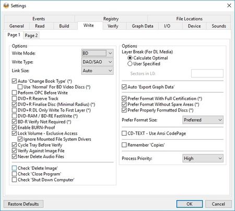Expand the Prefer Format Size dropdown

pyautogui.click(x=203, y=120)
